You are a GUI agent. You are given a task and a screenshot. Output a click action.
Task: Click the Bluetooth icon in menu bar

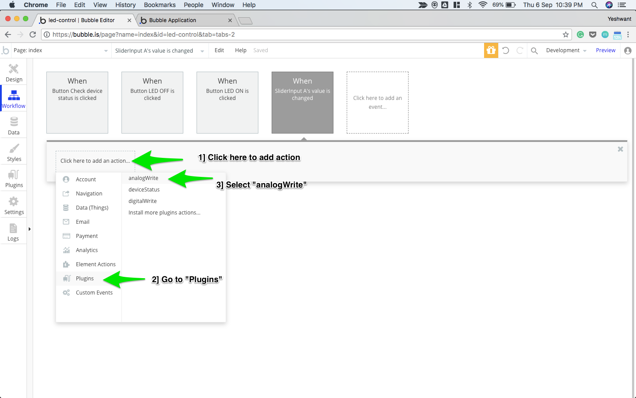pos(470,5)
